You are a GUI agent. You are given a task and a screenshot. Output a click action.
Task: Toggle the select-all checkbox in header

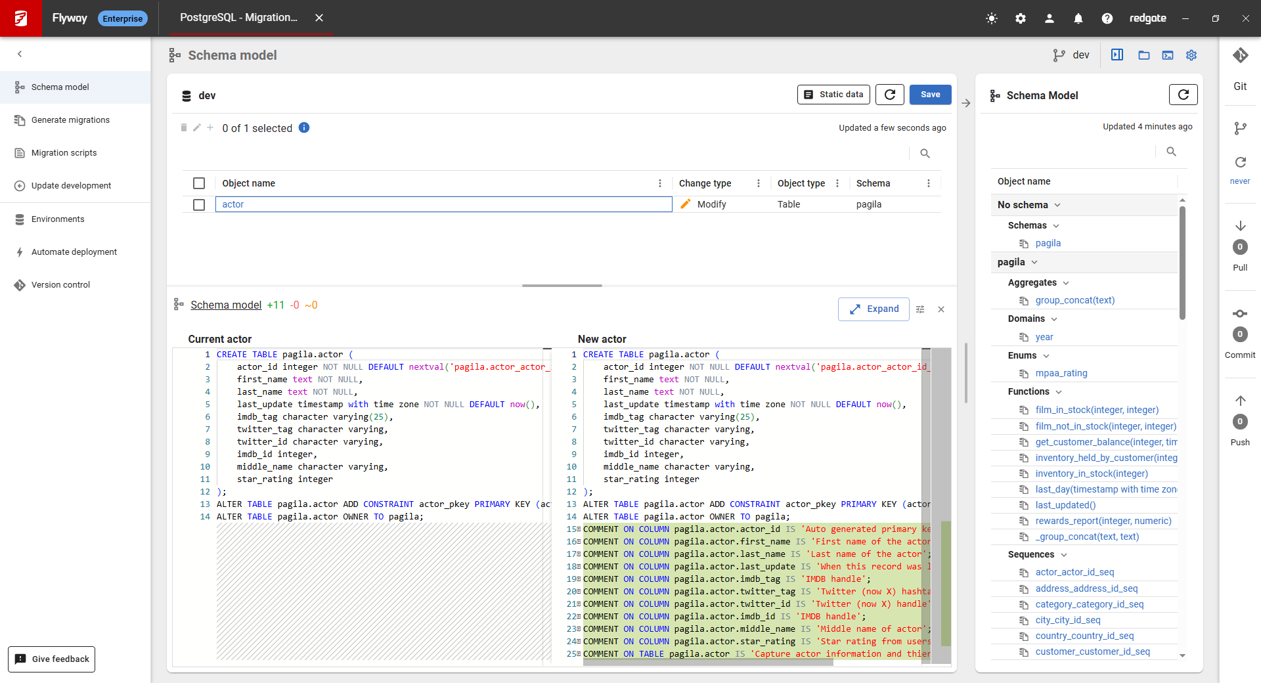click(x=199, y=183)
